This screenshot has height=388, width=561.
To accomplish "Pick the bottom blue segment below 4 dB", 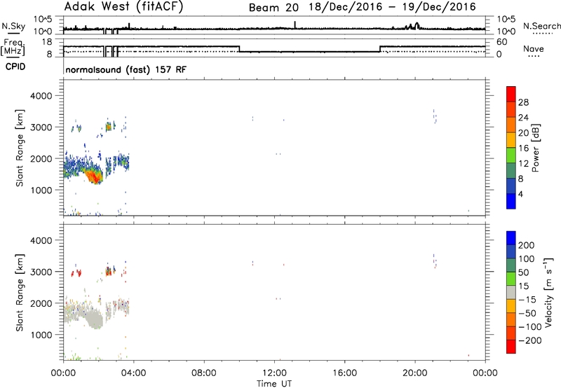I will pos(511,201).
